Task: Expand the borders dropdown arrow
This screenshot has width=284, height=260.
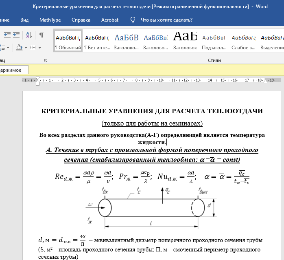Action: [x=39, y=48]
